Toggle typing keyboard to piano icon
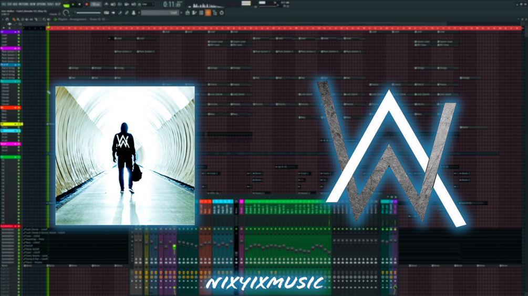528x296 pixels. [x=107, y=13]
